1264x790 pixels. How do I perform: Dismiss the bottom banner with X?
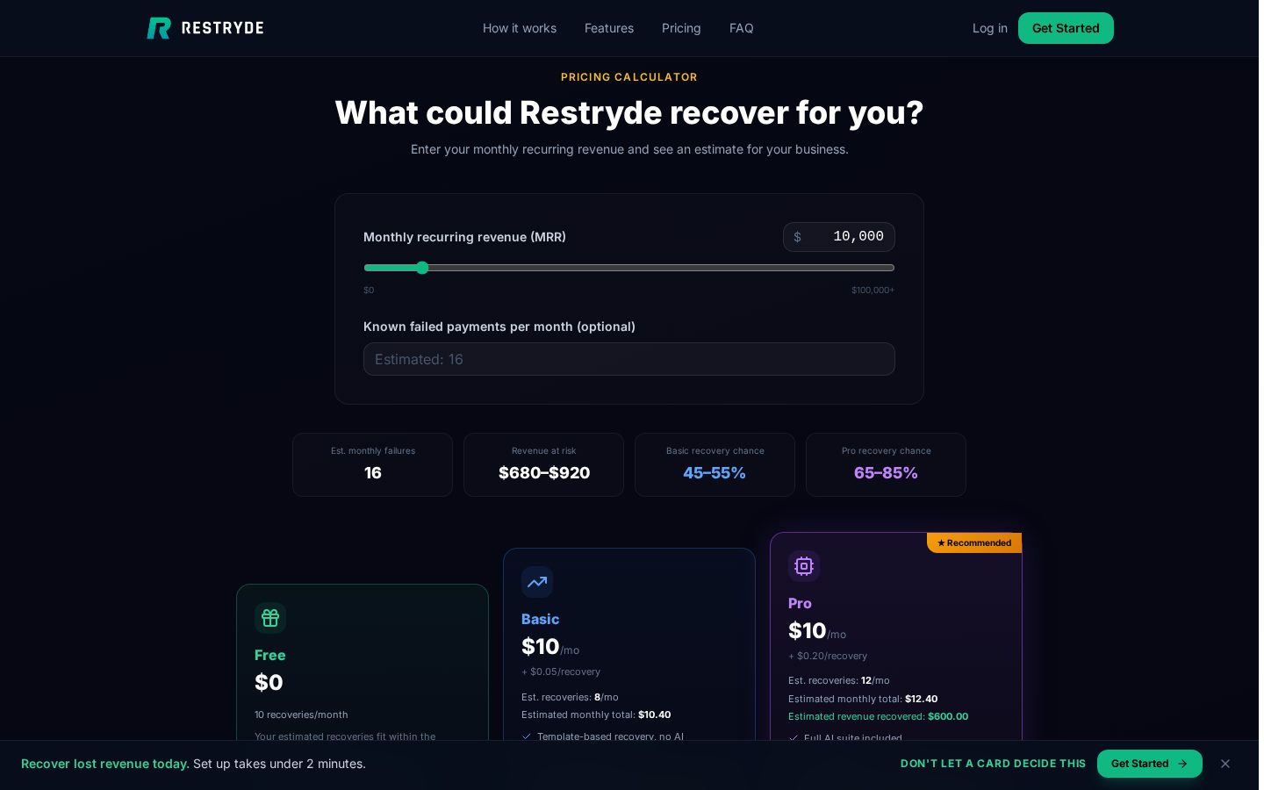1225,764
